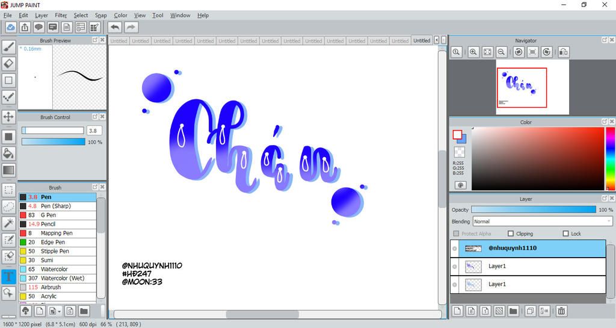This screenshot has height=328, width=616.
Task: Duplicate the layer in Layer panel
Action: click(x=530, y=311)
